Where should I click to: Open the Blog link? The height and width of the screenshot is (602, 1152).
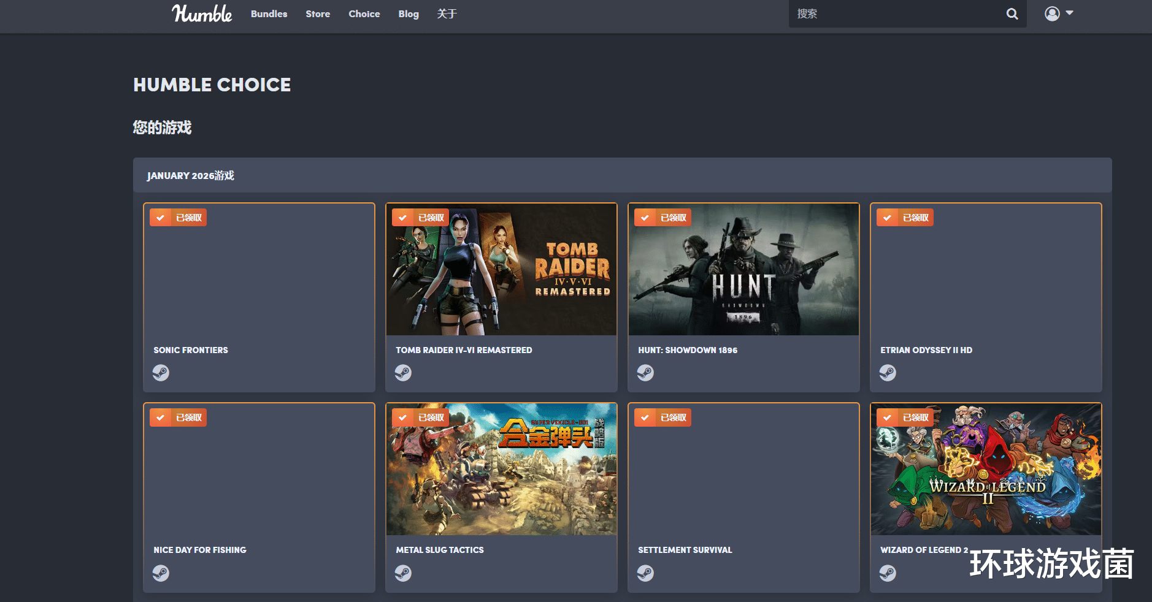click(409, 13)
